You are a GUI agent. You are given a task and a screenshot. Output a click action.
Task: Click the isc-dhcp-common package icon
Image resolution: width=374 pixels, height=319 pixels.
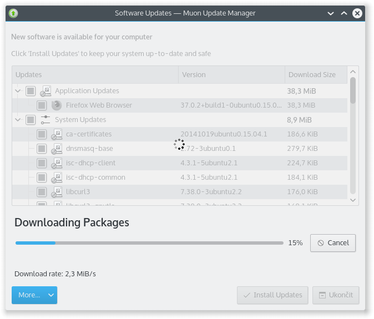click(x=57, y=178)
